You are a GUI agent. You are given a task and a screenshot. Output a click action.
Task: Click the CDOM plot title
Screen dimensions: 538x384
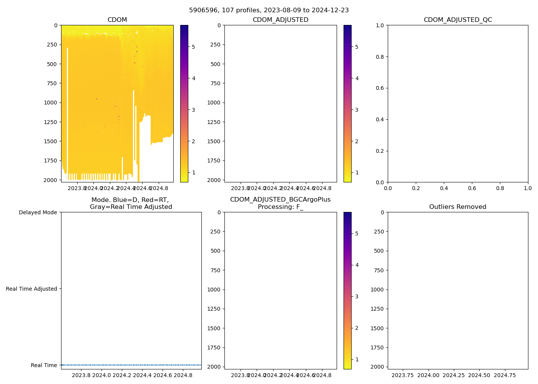click(x=117, y=20)
